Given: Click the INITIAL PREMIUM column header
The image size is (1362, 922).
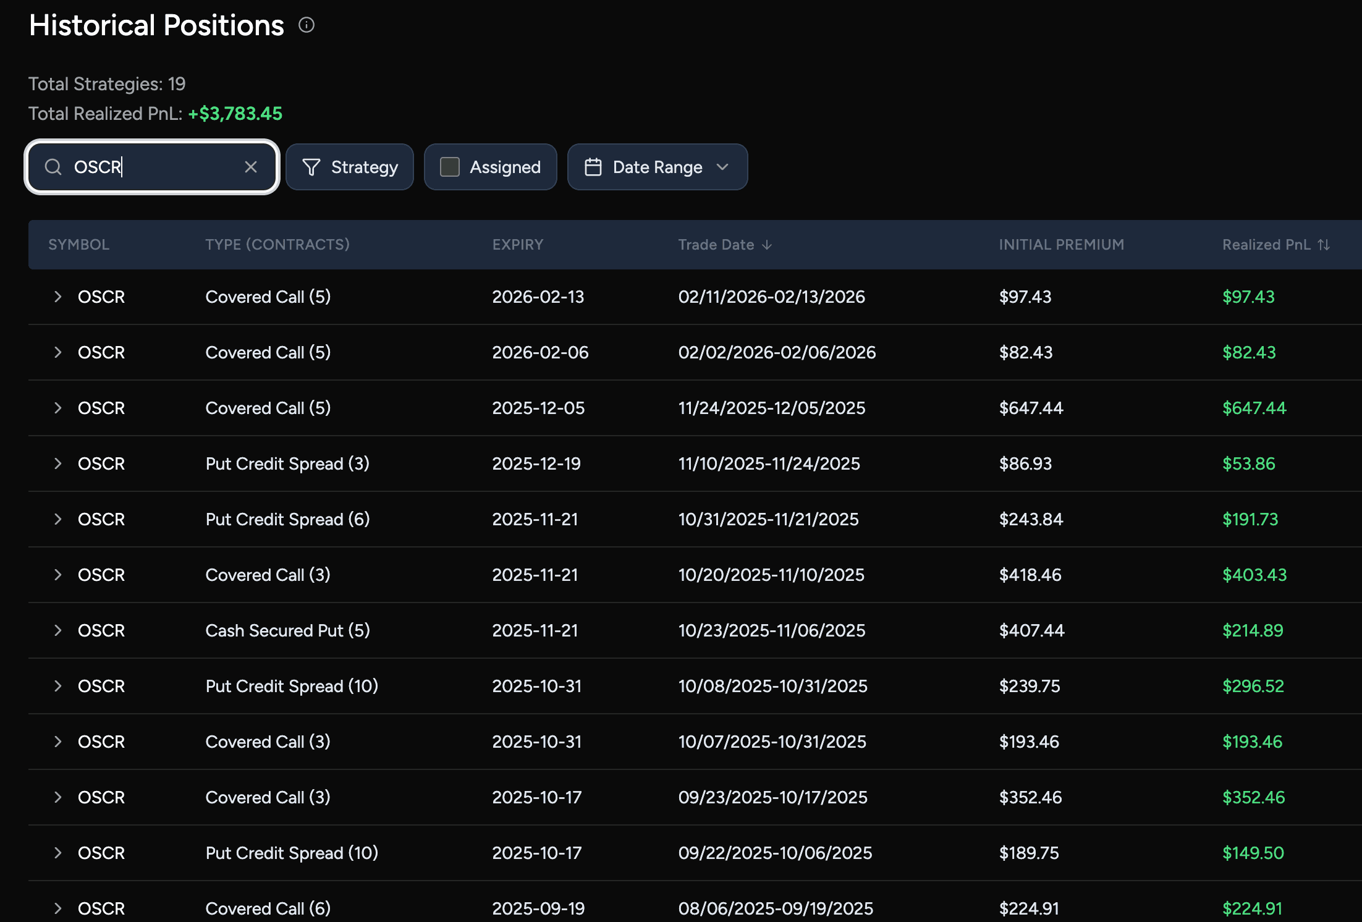Looking at the screenshot, I should (1061, 245).
